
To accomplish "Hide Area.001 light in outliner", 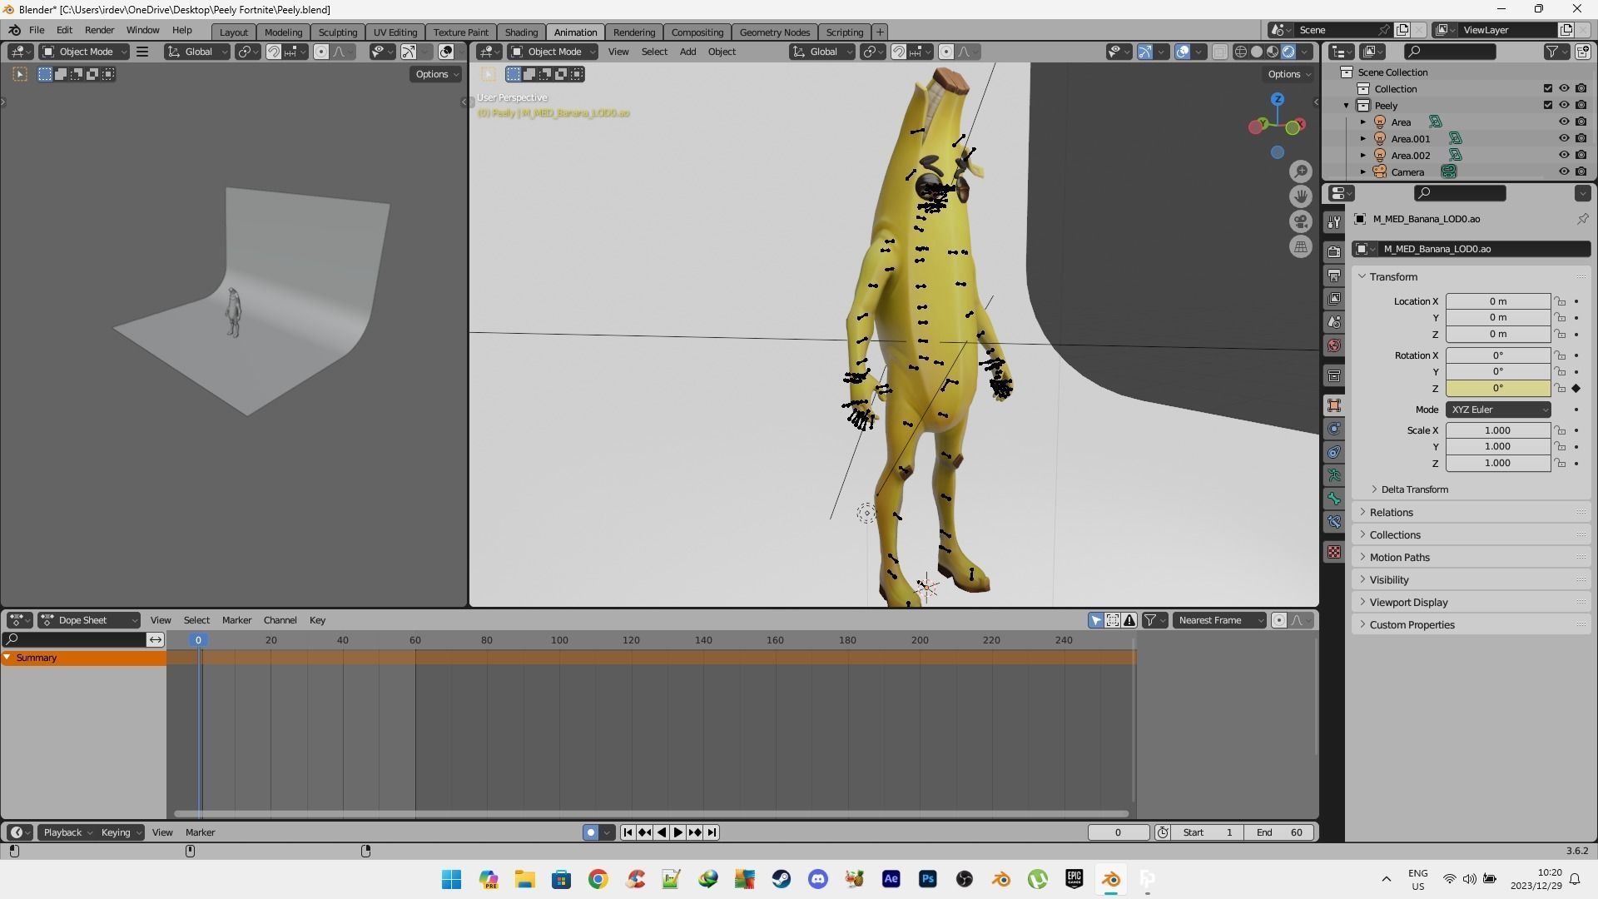I will 1564,139.
